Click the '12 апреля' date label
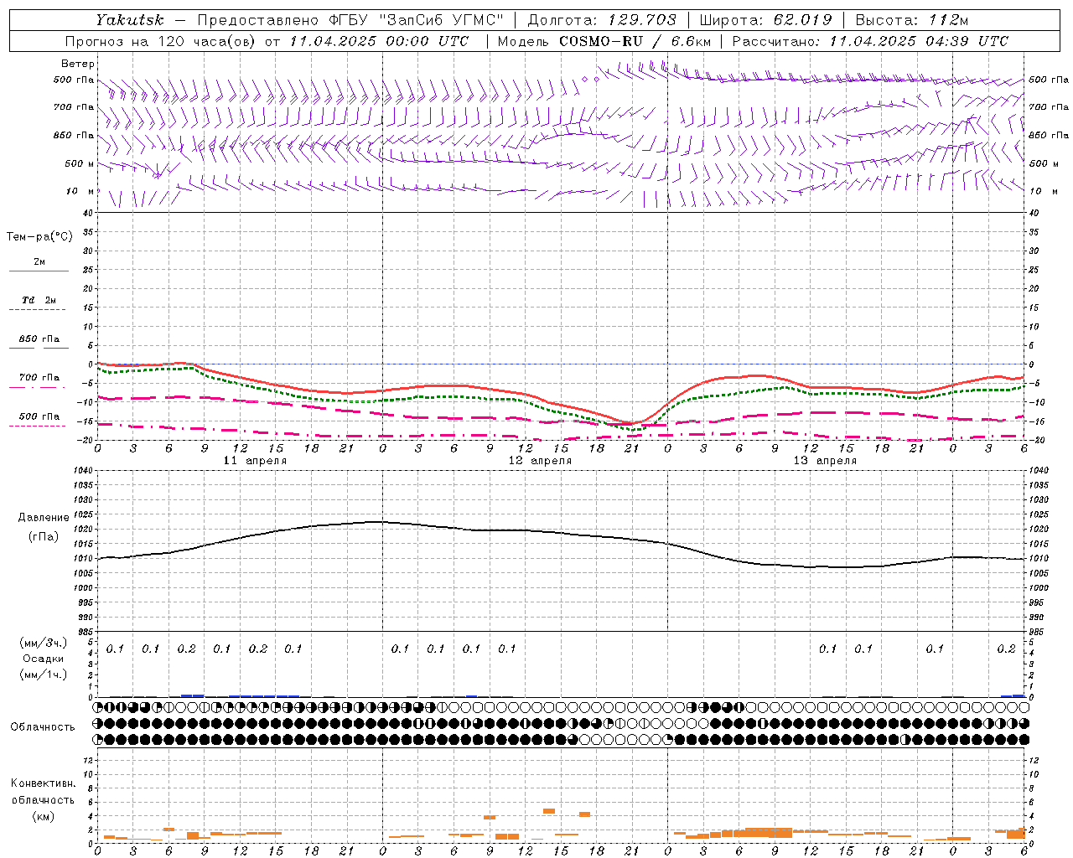 tap(540, 461)
